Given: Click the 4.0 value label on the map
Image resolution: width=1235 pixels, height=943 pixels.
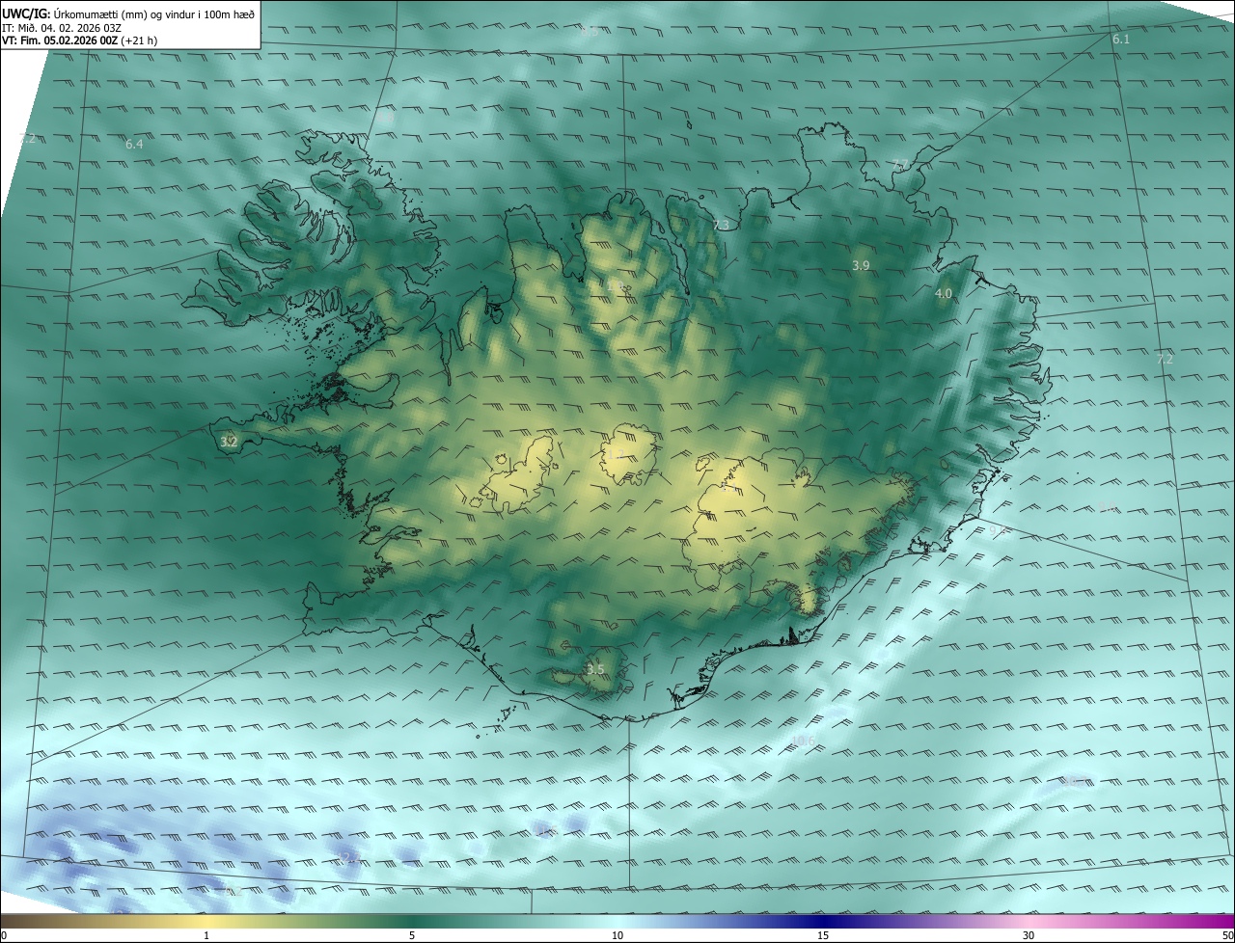Looking at the screenshot, I should tap(944, 294).
